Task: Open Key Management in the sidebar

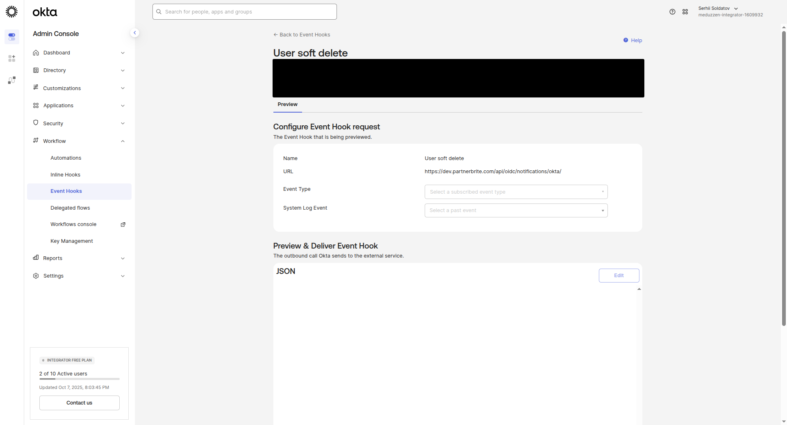Action: coord(72,241)
